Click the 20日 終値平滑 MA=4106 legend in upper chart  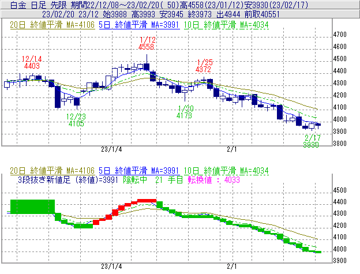click(52, 25)
